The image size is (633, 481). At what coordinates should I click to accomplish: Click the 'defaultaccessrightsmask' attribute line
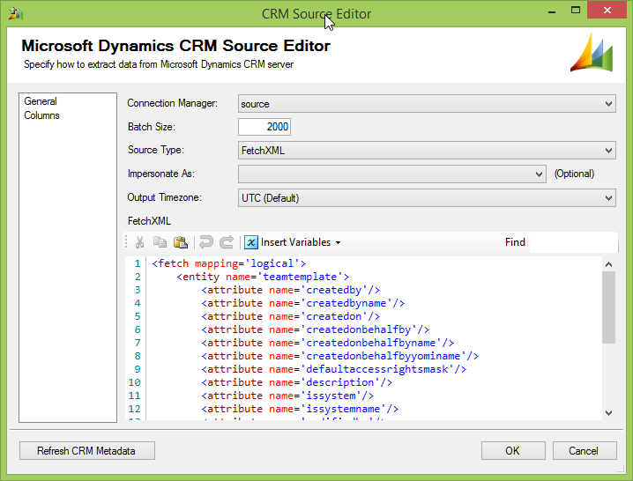pyautogui.click(x=334, y=369)
